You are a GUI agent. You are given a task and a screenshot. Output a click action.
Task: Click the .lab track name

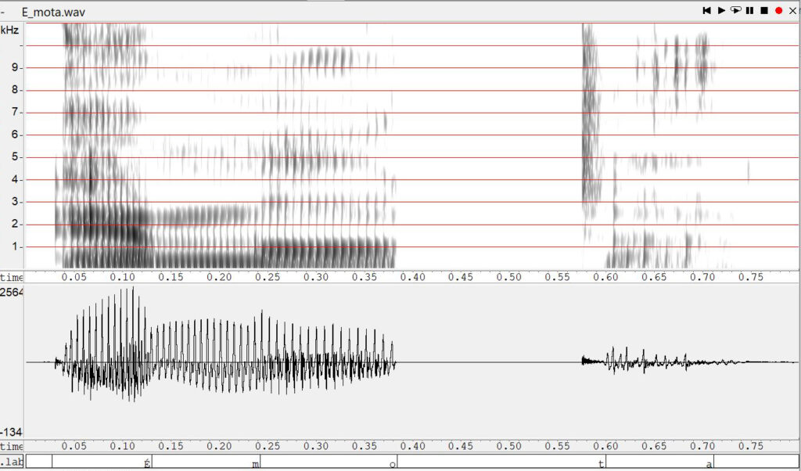click(x=11, y=462)
